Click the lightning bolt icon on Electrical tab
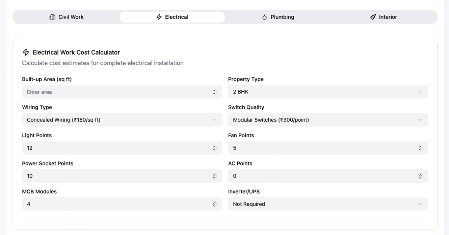This screenshot has width=449, height=235. pos(159,17)
